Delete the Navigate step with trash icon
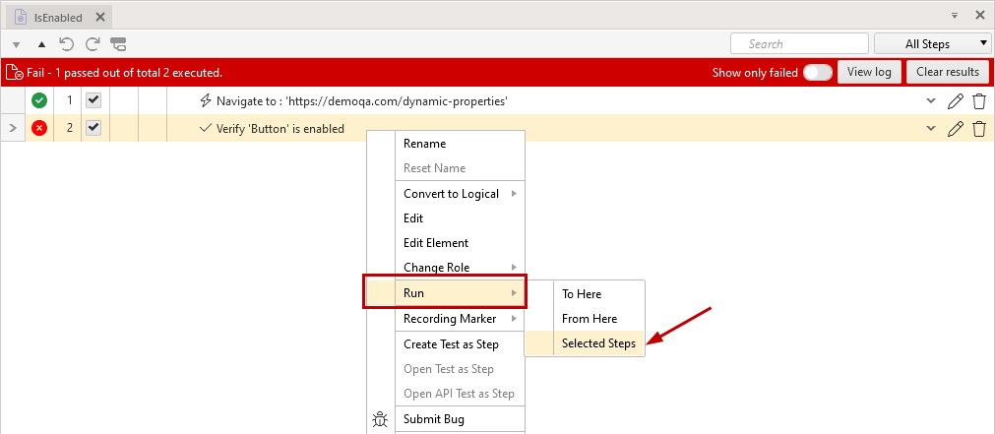995x434 pixels. [x=979, y=101]
